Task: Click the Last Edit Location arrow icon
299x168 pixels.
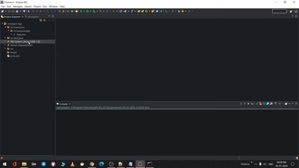Action: point(179,11)
